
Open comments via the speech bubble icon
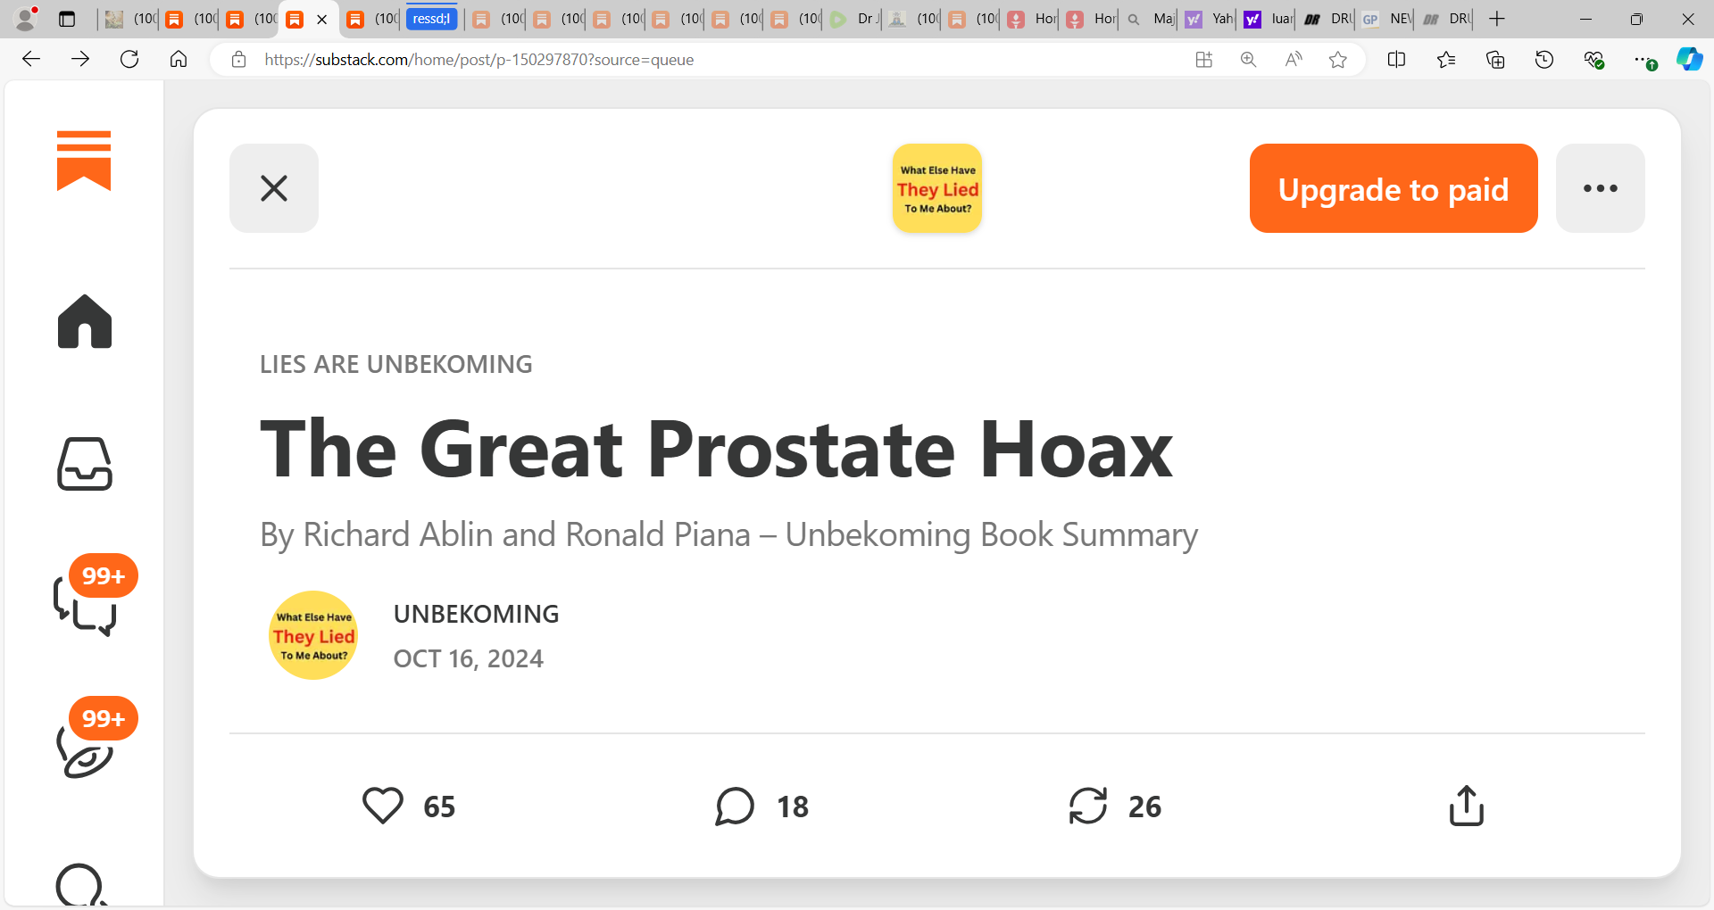(x=735, y=806)
